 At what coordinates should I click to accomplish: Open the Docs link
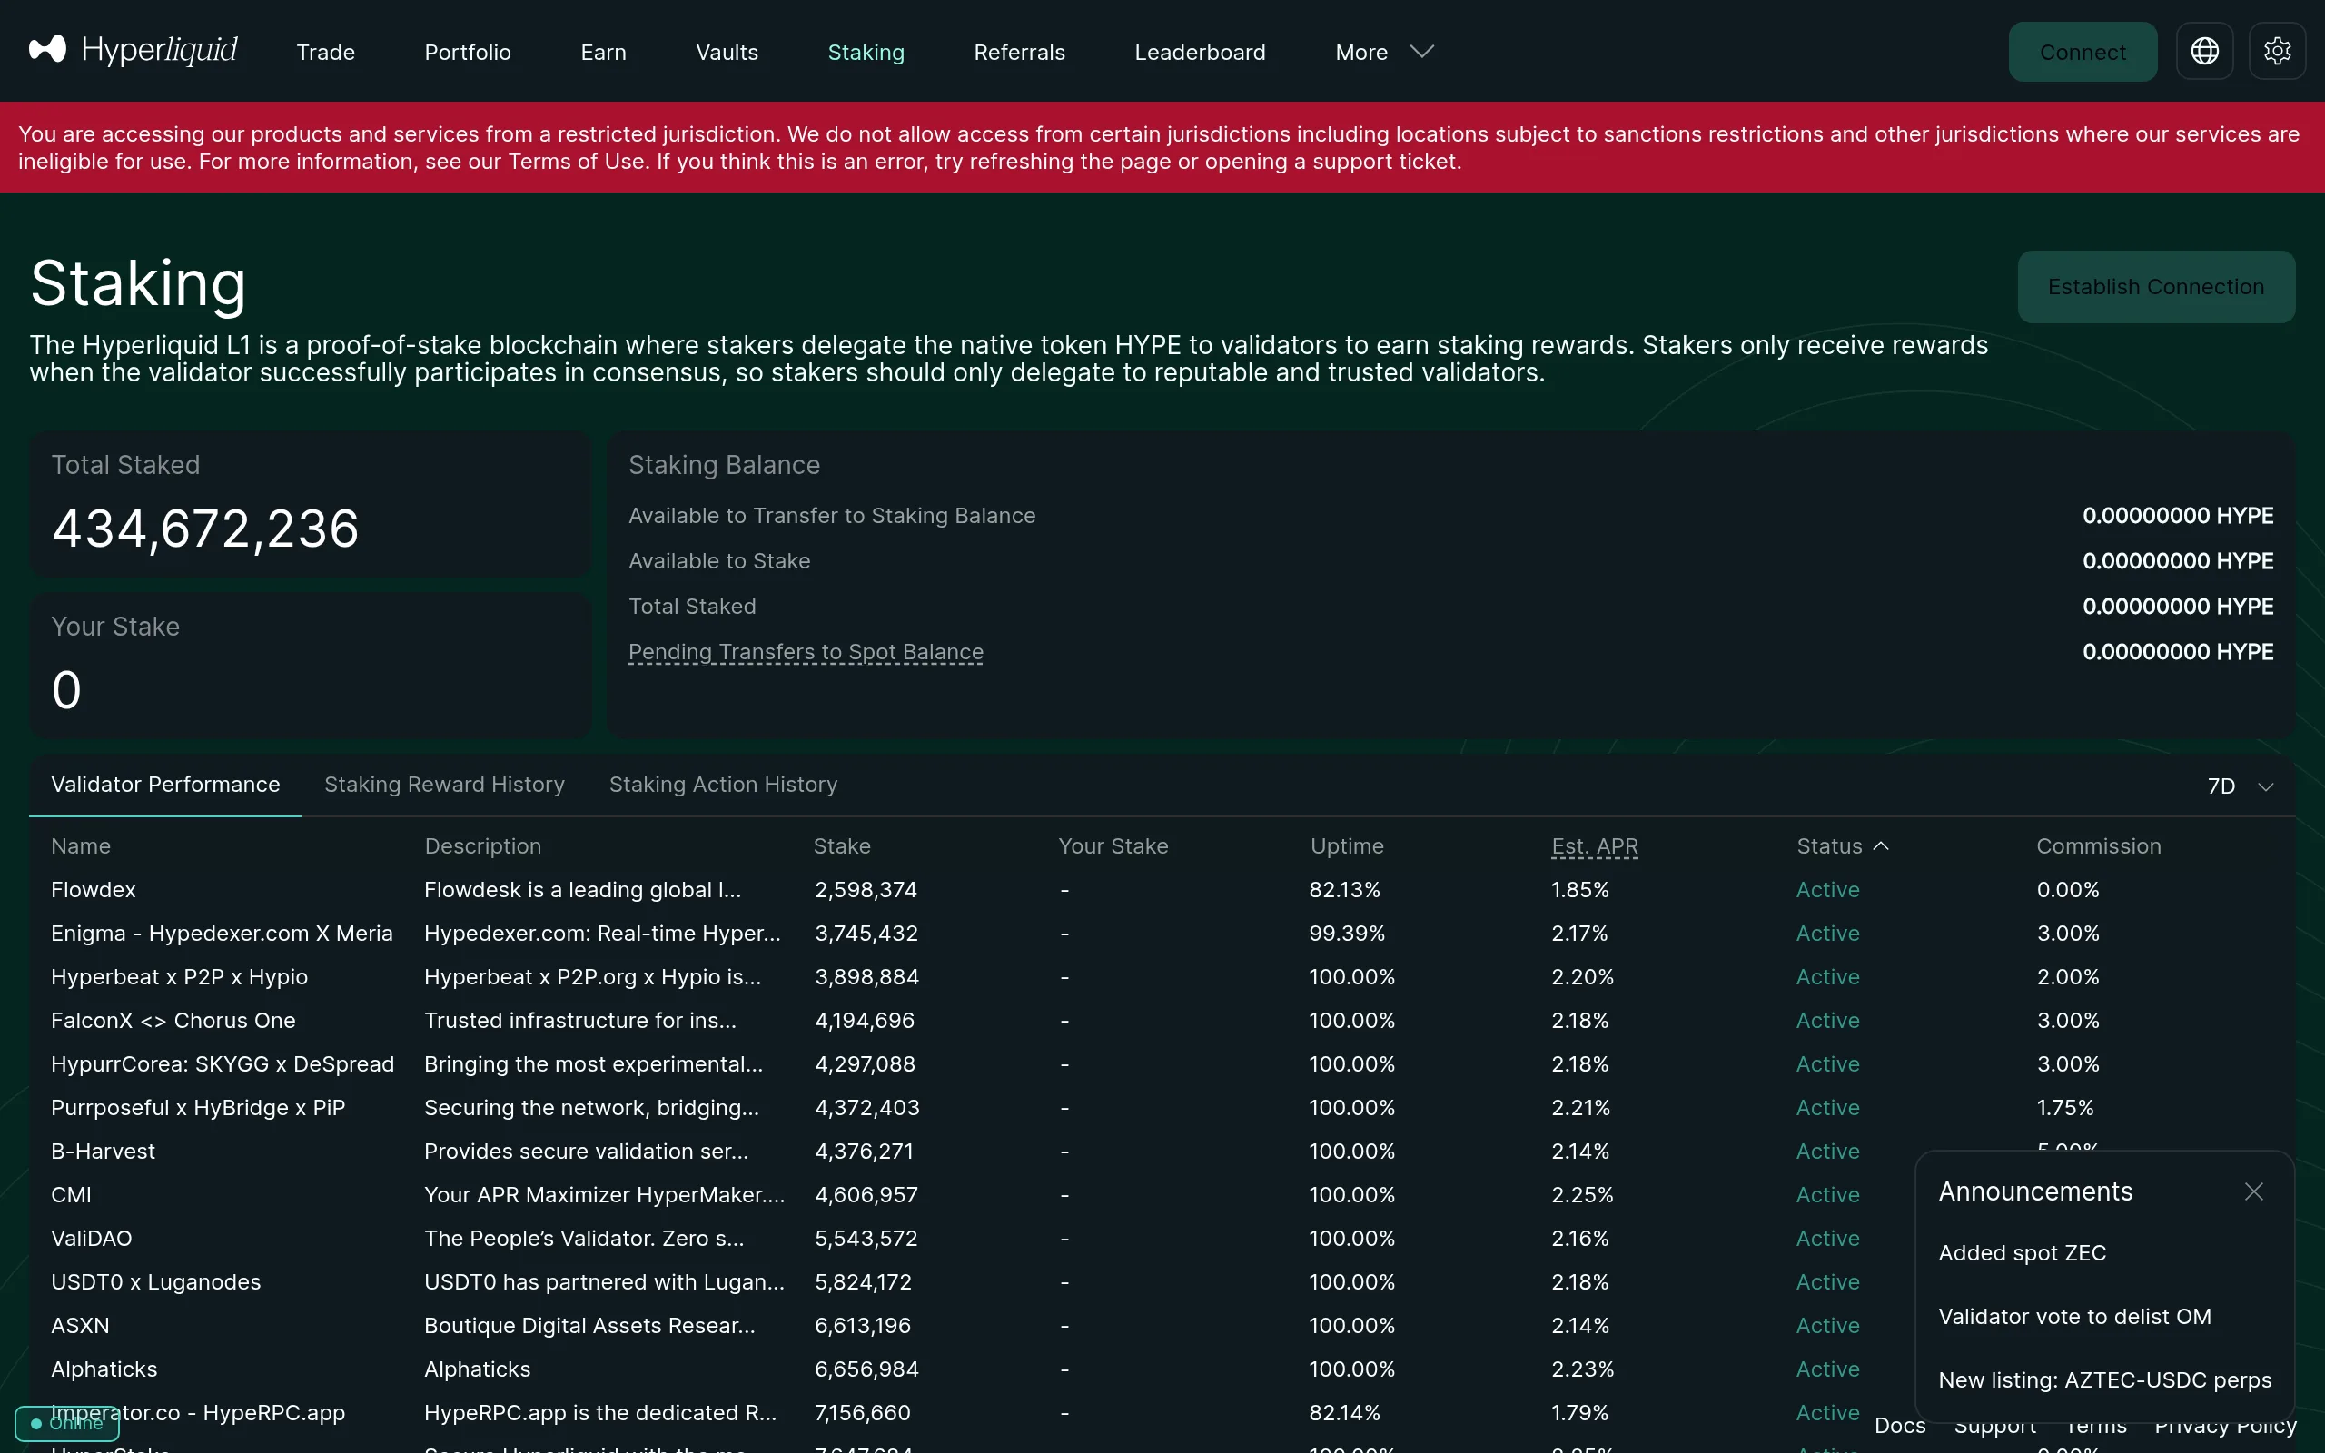(x=1899, y=1425)
